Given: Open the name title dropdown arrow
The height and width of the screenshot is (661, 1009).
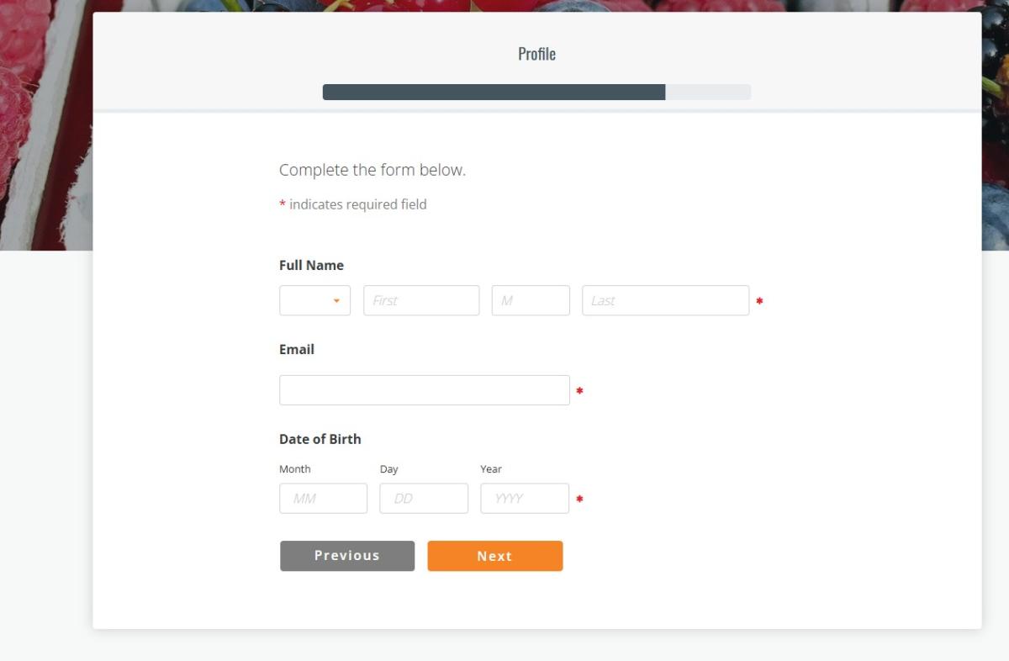Looking at the screenshot, I should pos(336,301).
